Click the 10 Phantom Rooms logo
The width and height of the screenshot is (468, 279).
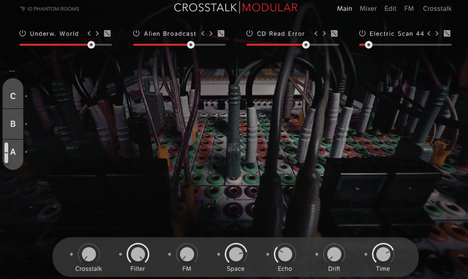click(49, 8)
